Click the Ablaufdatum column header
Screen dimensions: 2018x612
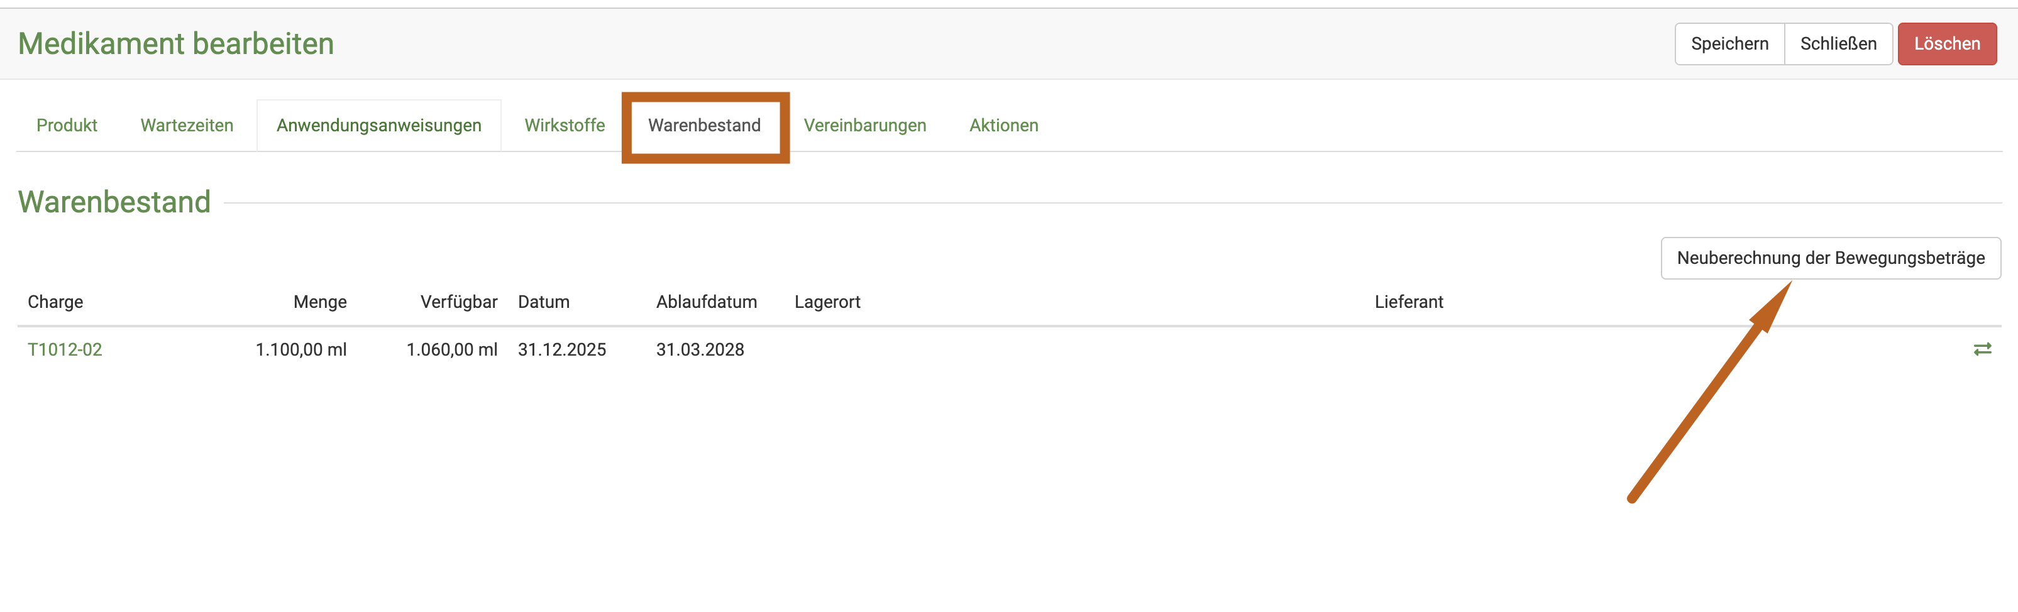[706, 302]
